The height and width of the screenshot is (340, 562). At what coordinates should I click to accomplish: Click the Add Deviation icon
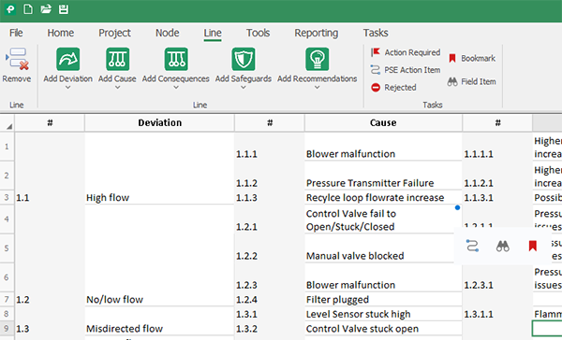(68, 59)
